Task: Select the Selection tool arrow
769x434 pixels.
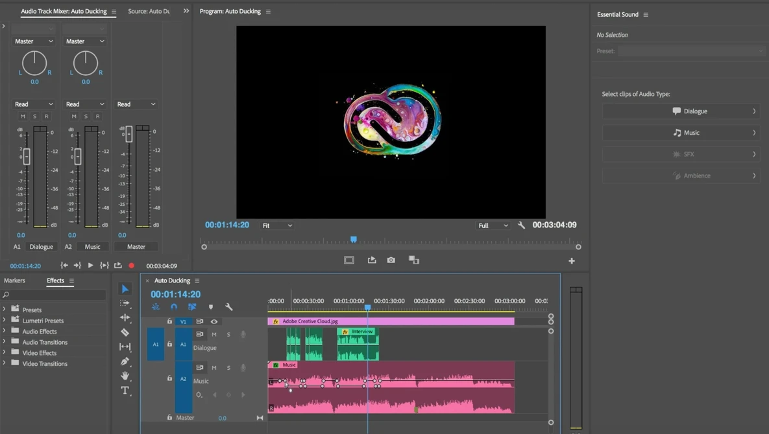Action: tap(125, 289)
